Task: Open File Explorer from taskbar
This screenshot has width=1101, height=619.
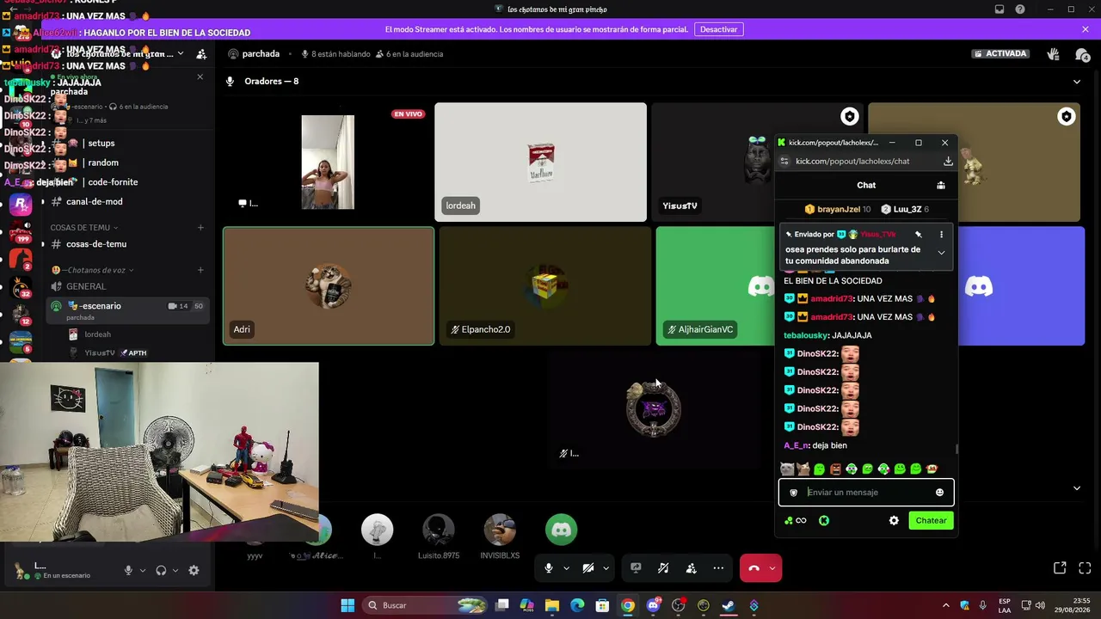Action: pyautogui.click(x=552, y=605)
